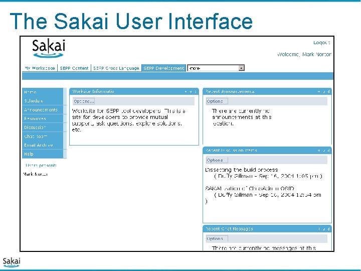361x271 pixels.
Task: Click Options in Worksite Information panel
Action: tap(84, 101)
